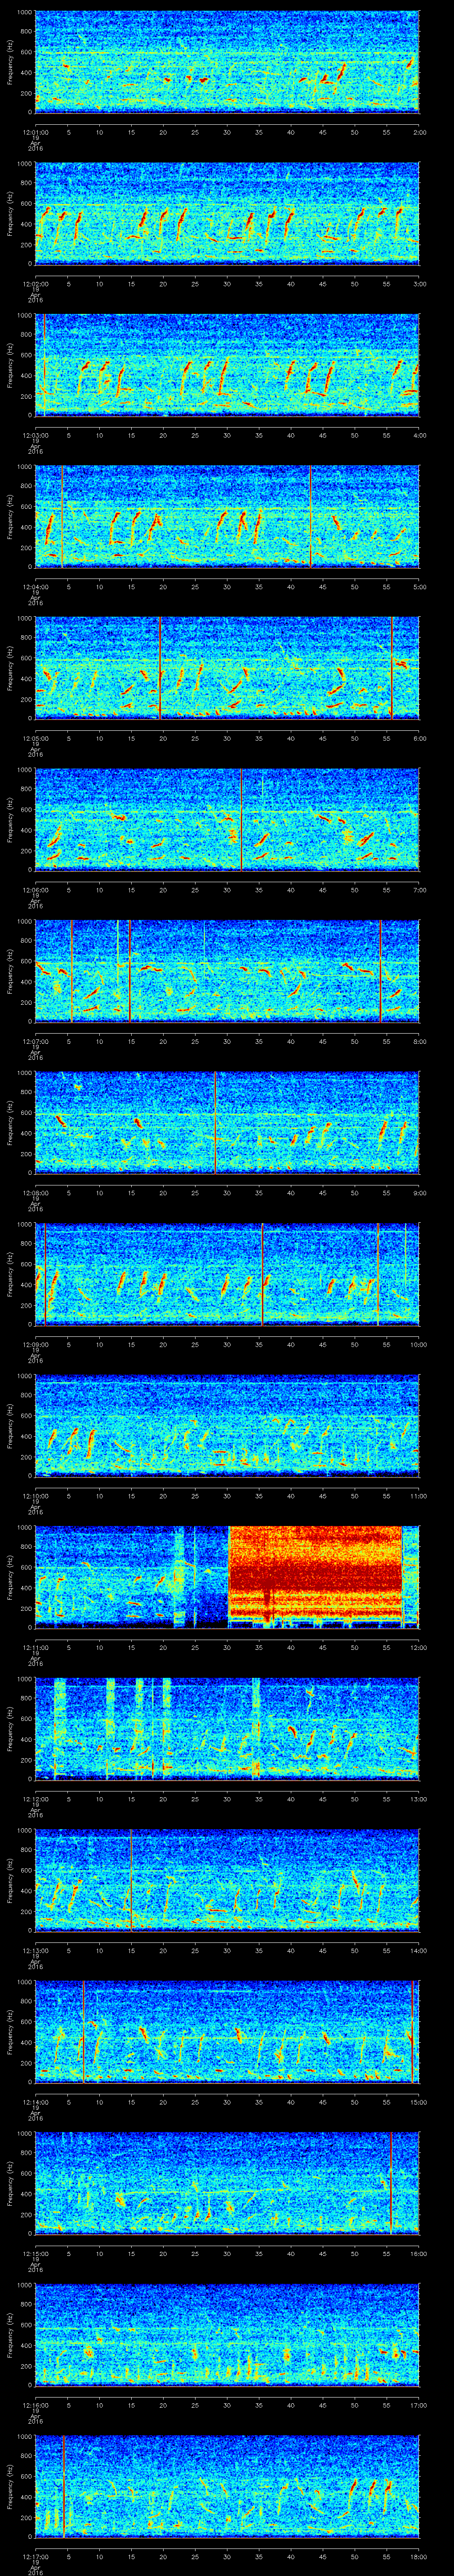Click the '12:01:00' start time label
454x2576 pixels.
click(36, 132)
